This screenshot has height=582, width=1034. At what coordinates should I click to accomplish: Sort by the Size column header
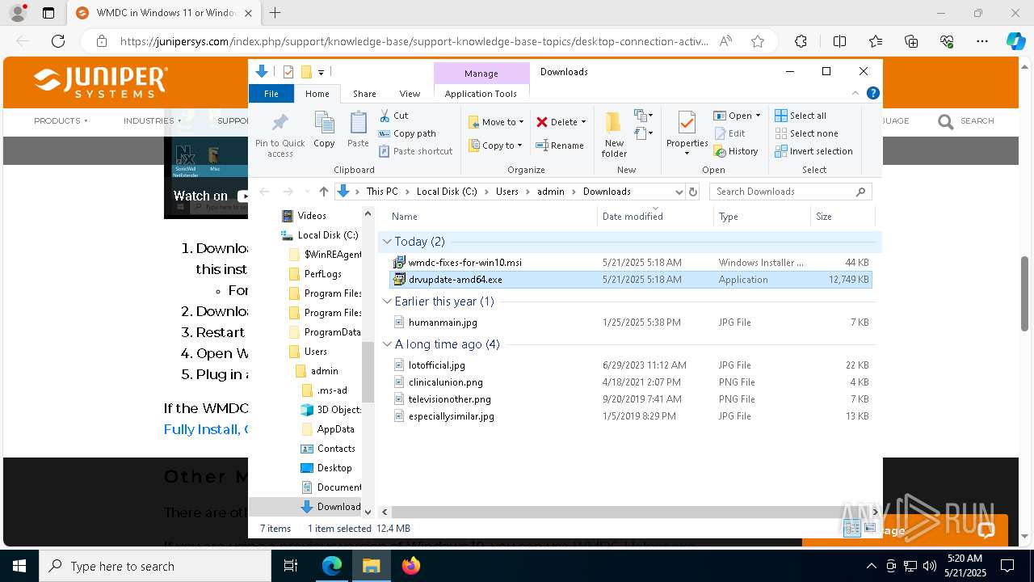pos(842,217)
